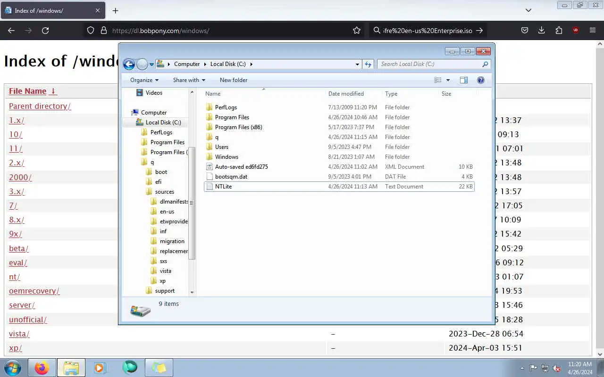Show the preview pane

pos(464,80)
